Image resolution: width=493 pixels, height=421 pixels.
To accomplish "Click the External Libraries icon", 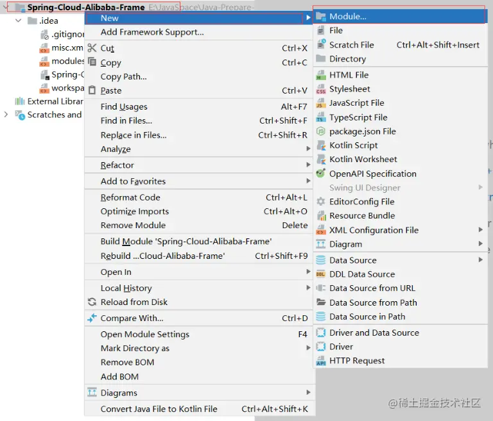I will pyautogui.click(x=19, y=101).
